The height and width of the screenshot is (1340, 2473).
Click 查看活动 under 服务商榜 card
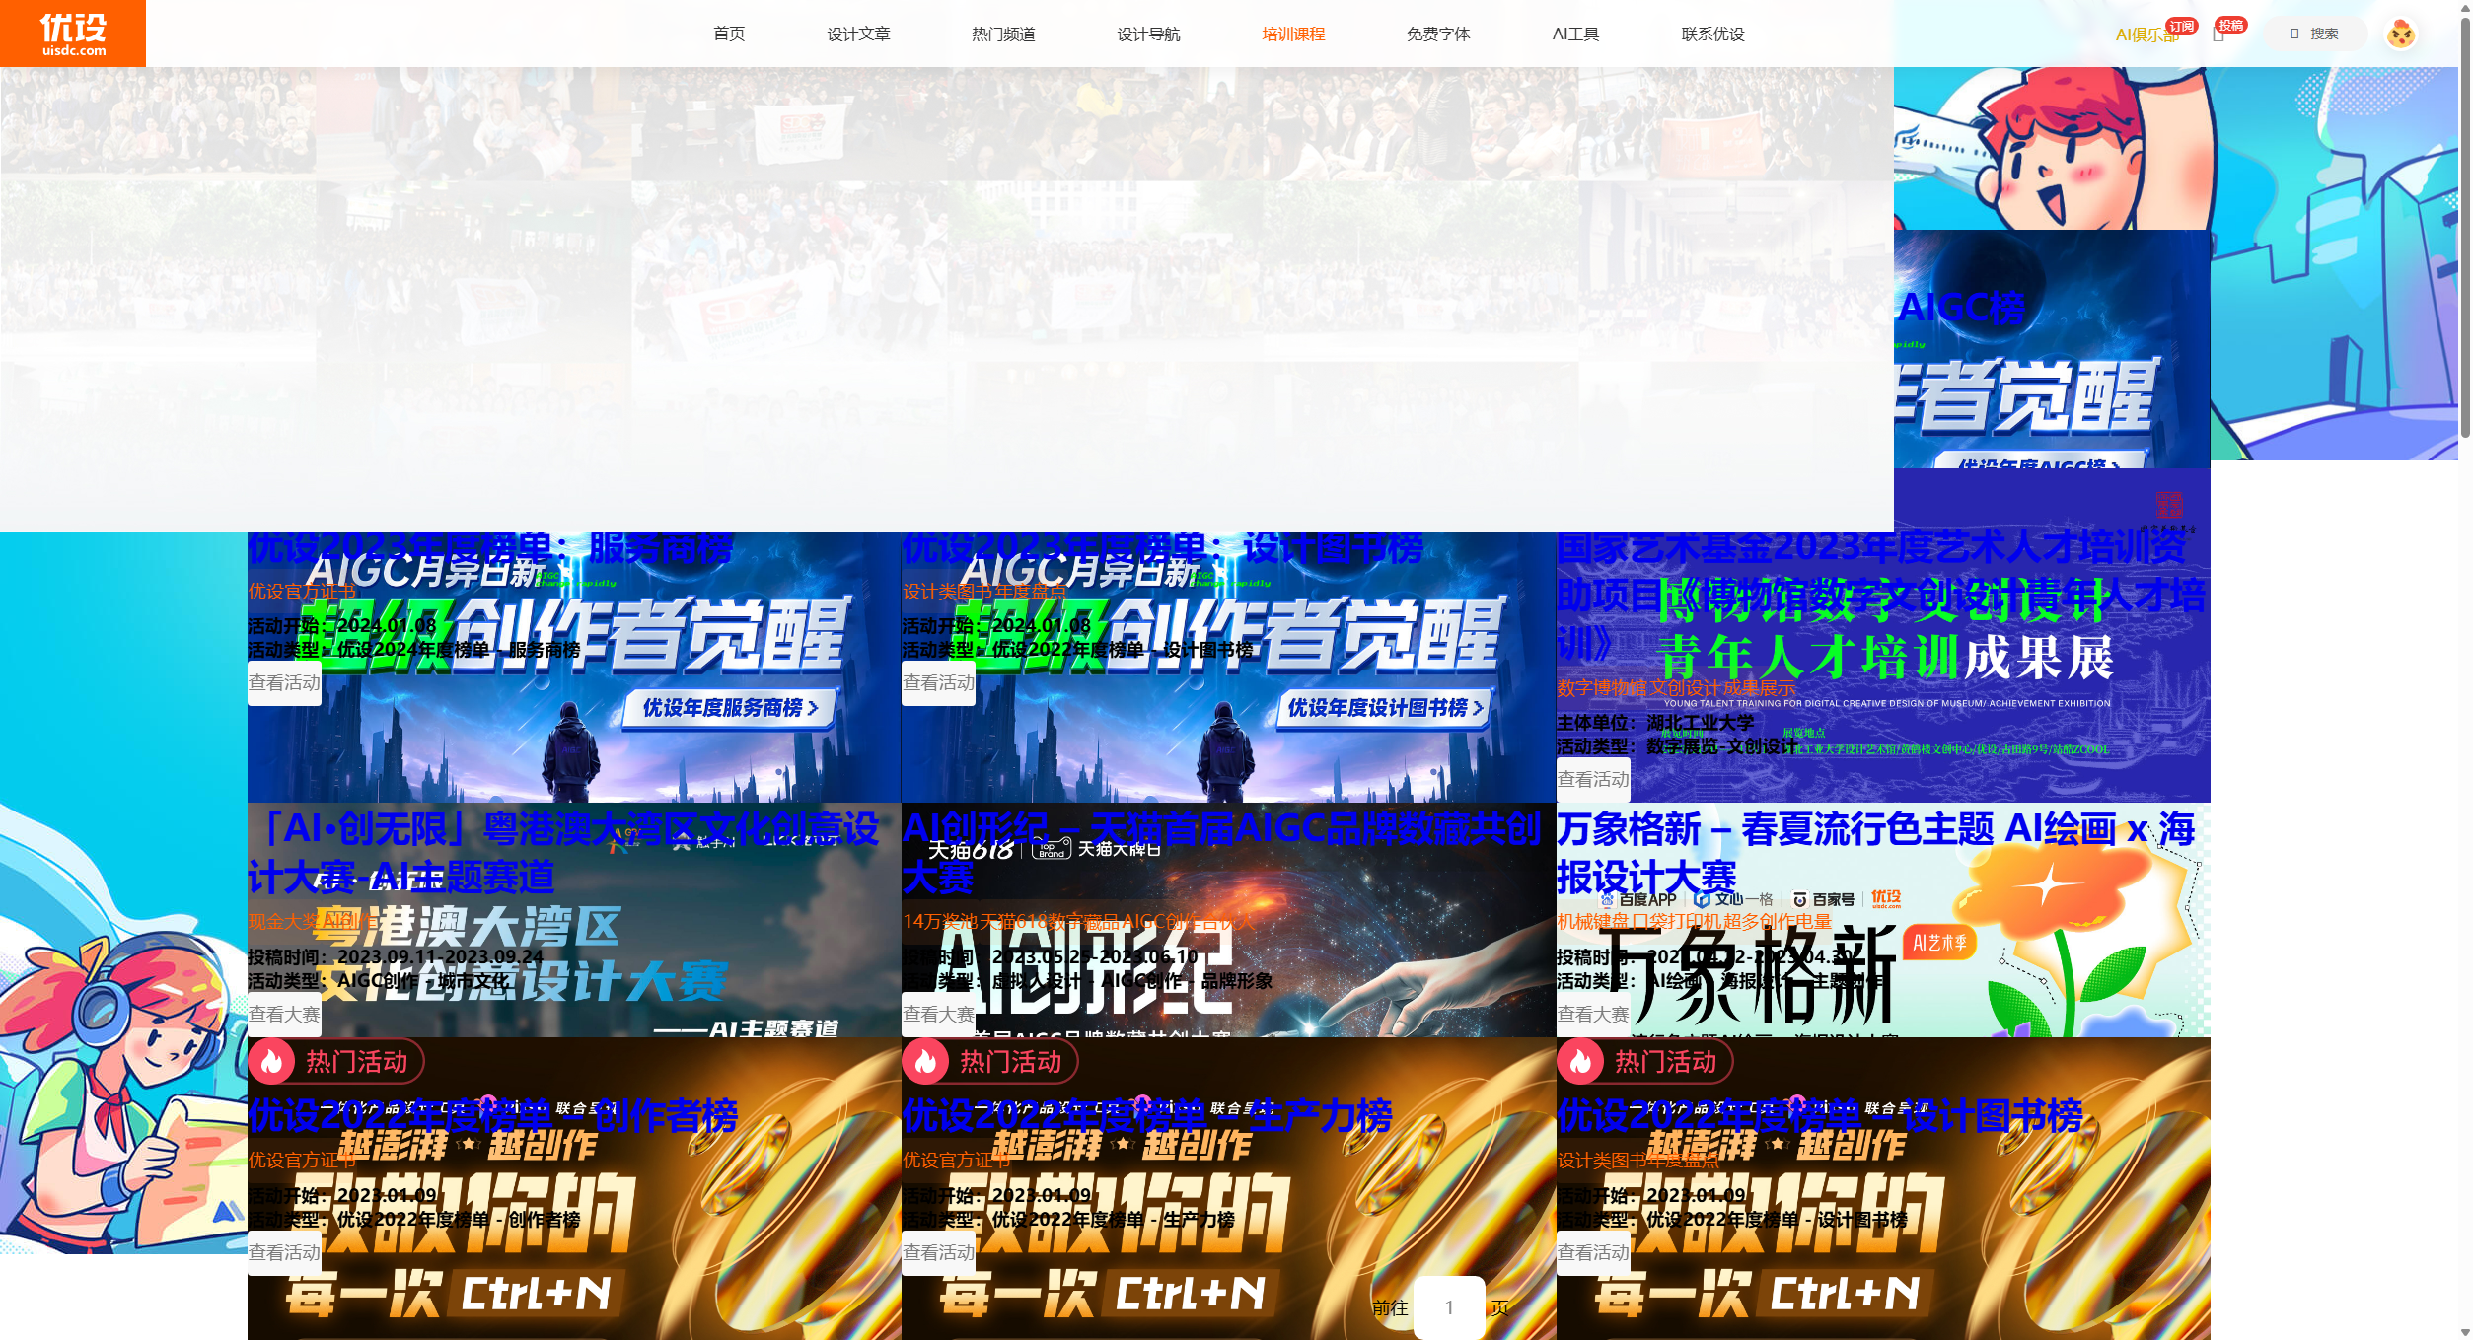click(x=284, y=682)
